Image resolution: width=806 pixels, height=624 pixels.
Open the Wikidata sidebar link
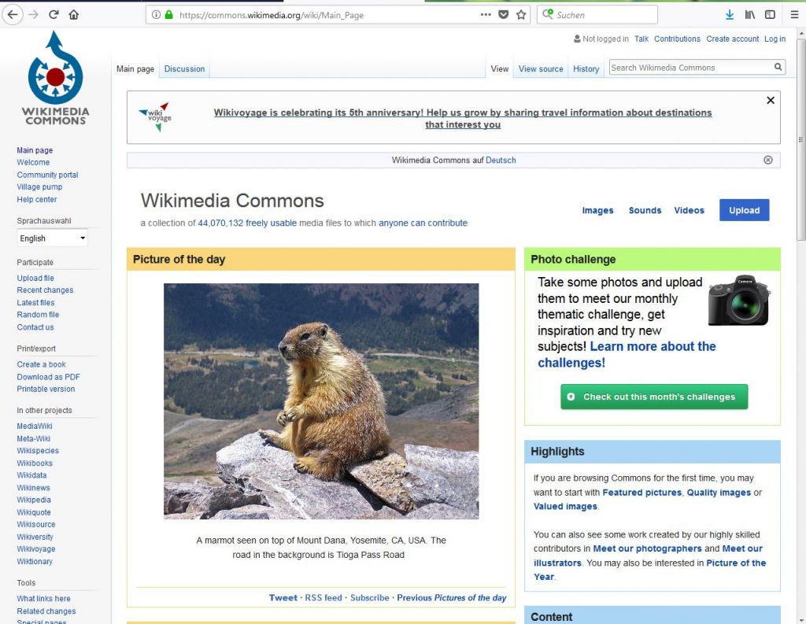pos(31,475)
